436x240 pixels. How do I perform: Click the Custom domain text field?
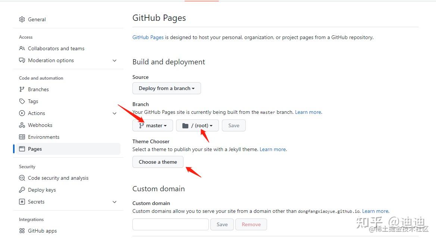point(170,224)
